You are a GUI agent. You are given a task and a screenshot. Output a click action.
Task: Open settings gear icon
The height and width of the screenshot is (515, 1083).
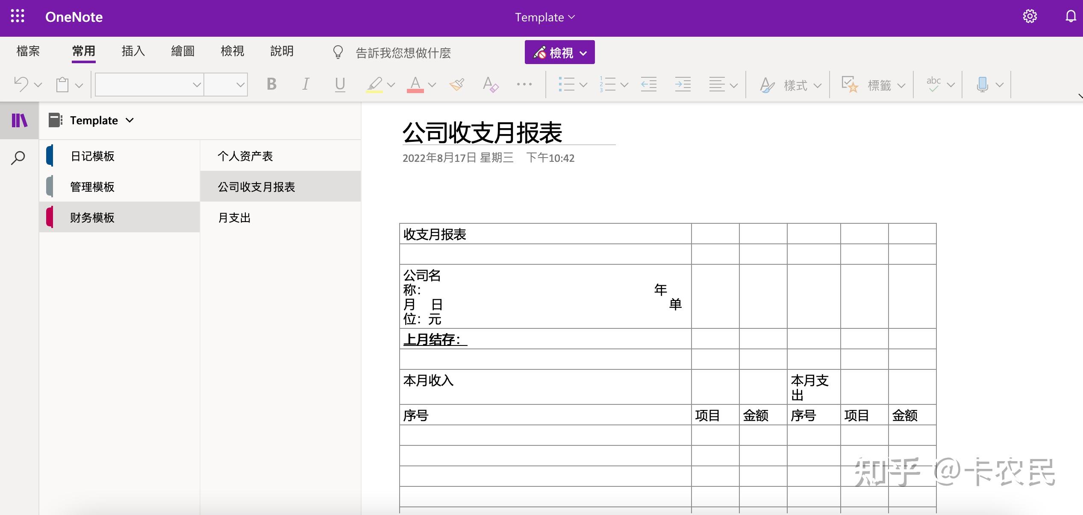pyautogui.click(x=1030, y=16)
